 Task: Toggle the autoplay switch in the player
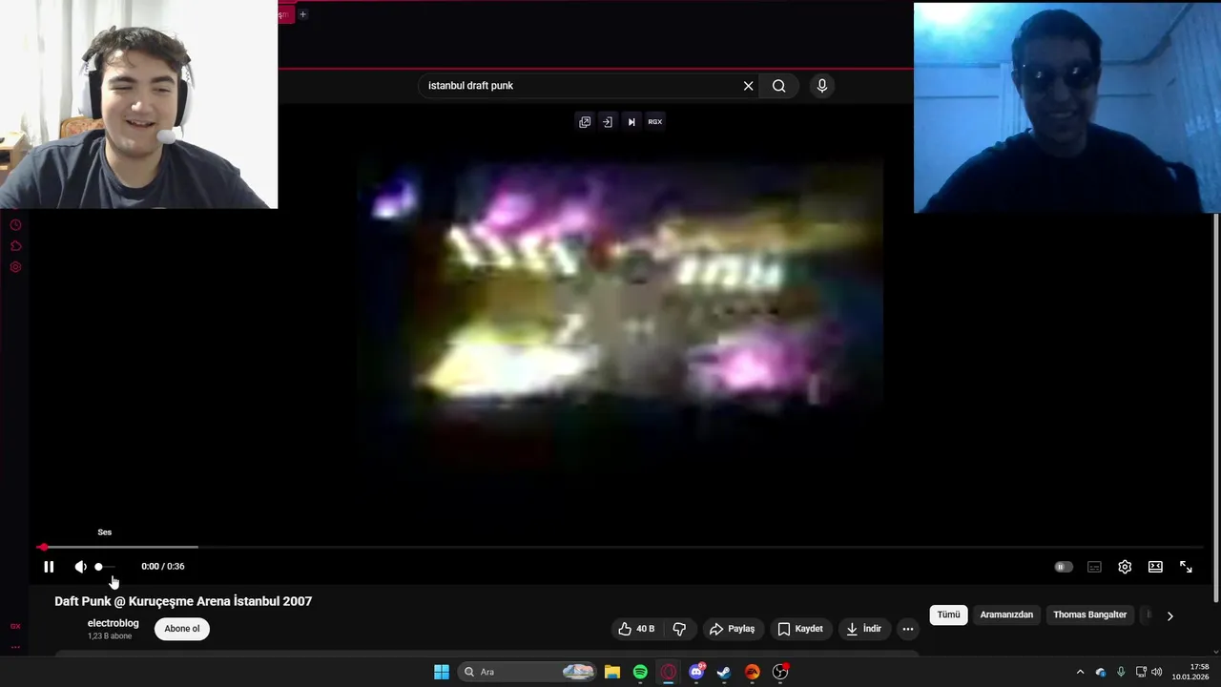pyautogui.click(x=1064, y=567)
